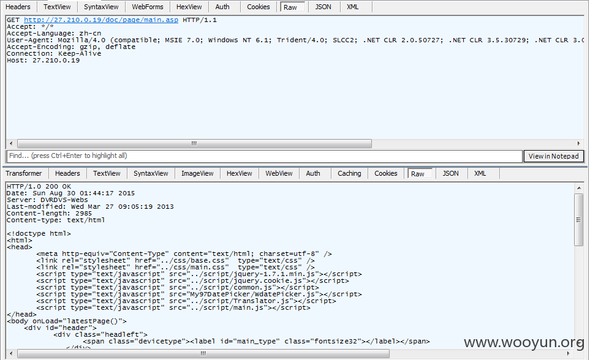
Task: Click the 'Content-type: text/html' line
Action: [56, 220]
